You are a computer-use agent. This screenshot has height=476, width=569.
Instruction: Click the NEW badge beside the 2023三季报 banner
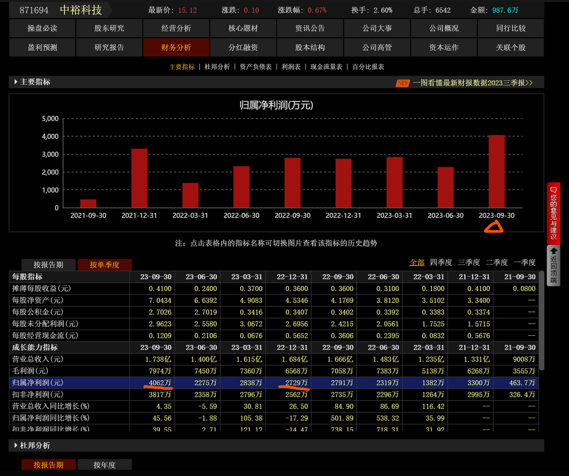pyautogui.click(x=403, y=83)
